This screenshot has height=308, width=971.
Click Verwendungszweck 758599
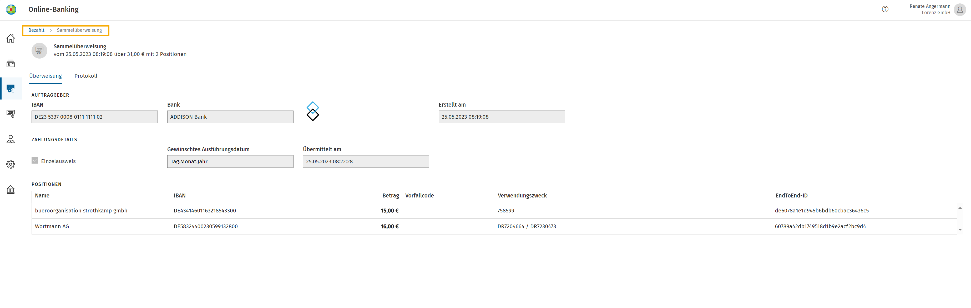tap(505, 211)
